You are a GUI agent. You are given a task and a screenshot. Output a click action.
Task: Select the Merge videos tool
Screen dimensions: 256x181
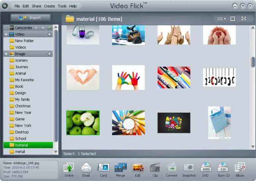pyautogui.click(x=120, y=169)
